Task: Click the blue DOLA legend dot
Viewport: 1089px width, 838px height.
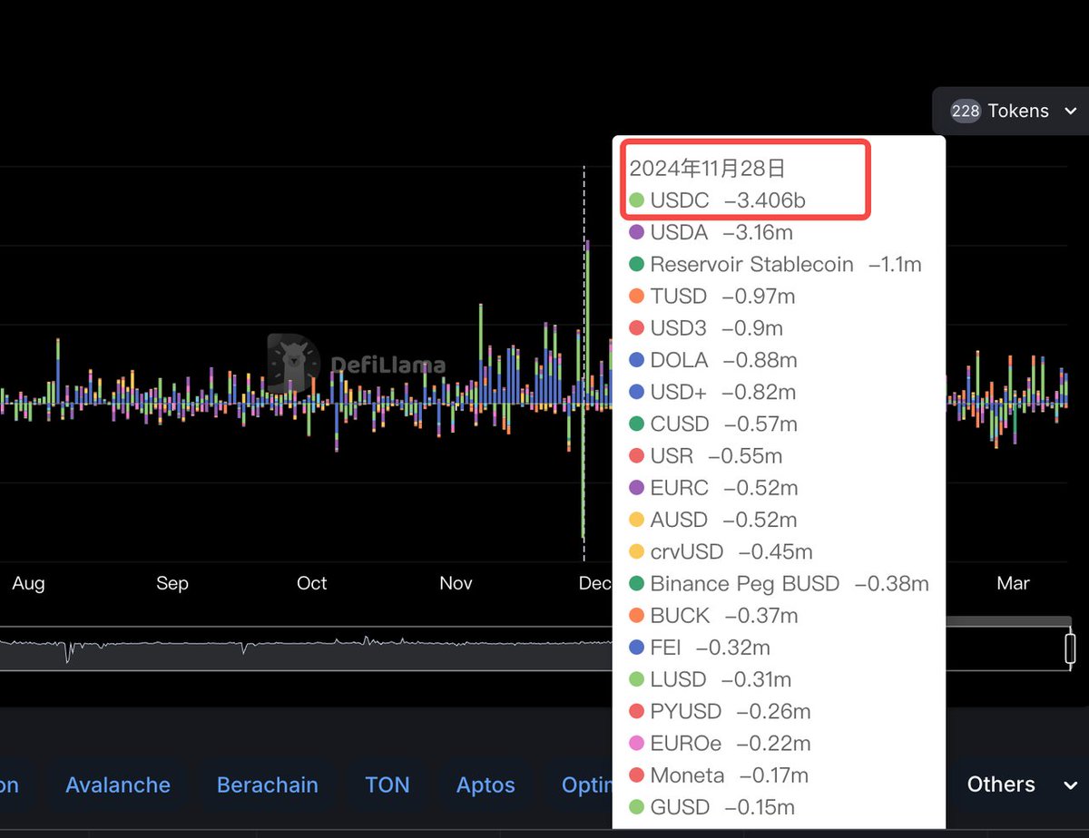Action: [636, 360]
